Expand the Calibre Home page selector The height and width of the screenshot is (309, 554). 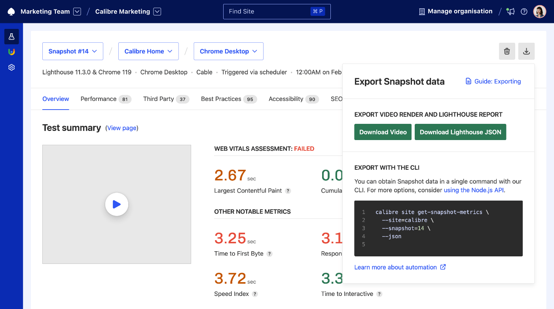(148, 51)
